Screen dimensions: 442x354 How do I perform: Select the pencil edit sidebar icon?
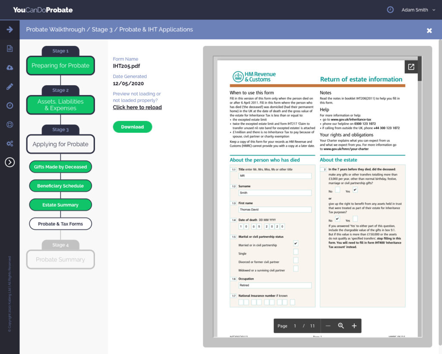(9, 86)
